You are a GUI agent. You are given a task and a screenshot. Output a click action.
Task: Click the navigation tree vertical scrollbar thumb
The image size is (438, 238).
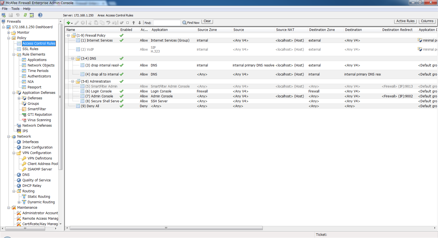click(60, 97)
